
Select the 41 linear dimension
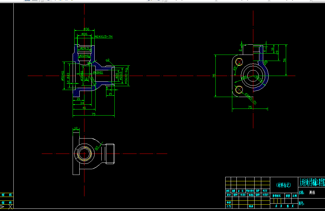point(84,108)
